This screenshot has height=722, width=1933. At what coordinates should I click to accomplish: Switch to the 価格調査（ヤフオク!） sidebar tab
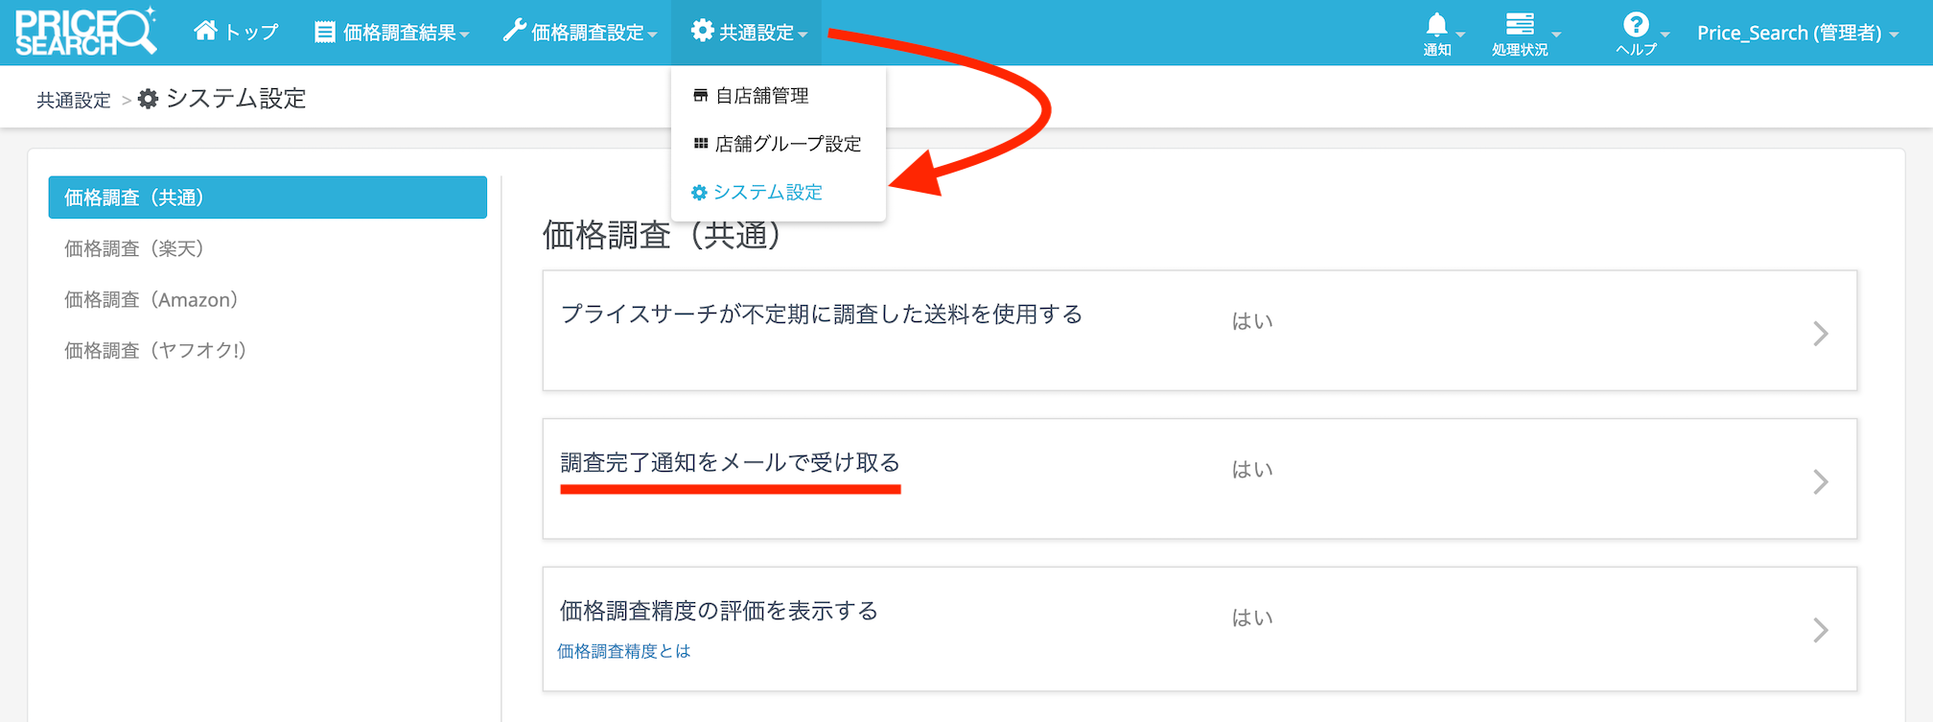155,350
